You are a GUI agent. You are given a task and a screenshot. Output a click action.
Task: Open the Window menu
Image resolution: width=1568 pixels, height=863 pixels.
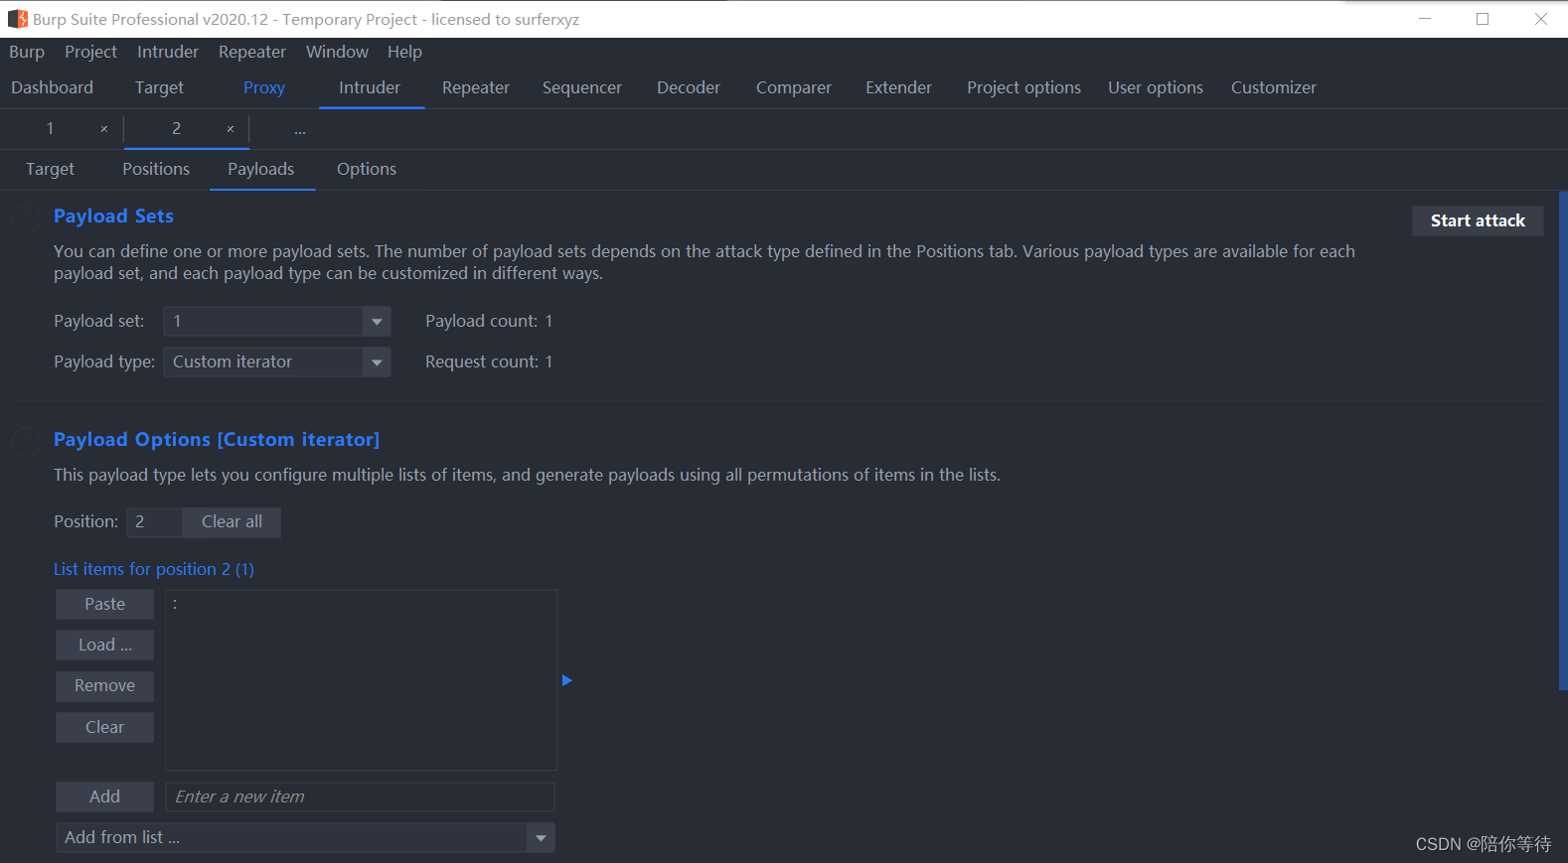[337, 52]
